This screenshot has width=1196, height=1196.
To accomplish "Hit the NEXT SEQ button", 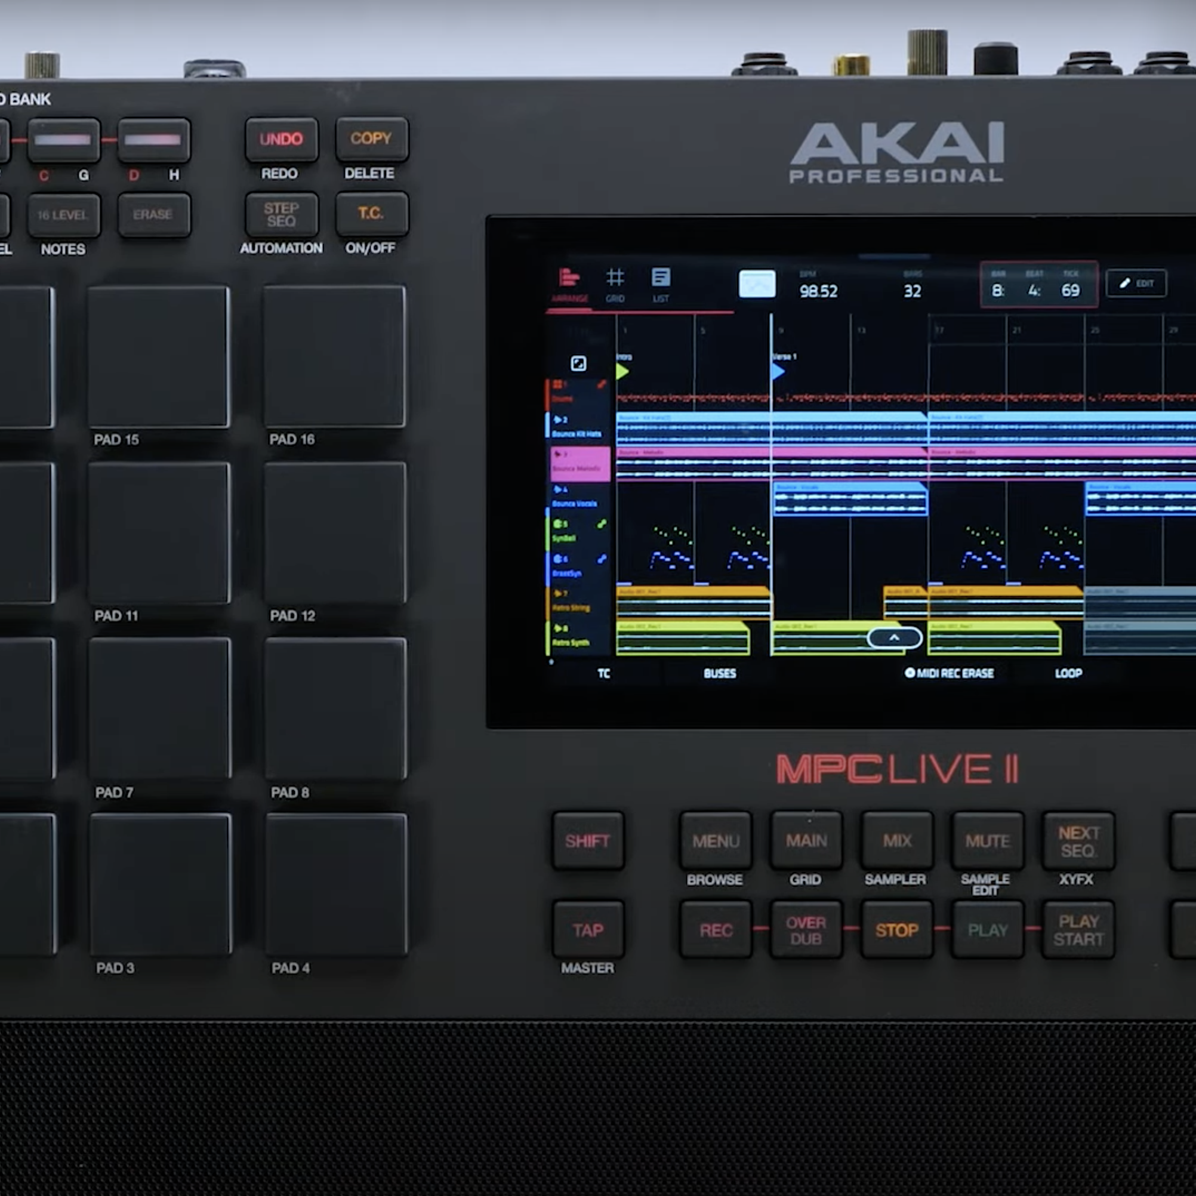I will coord(1078,841).
